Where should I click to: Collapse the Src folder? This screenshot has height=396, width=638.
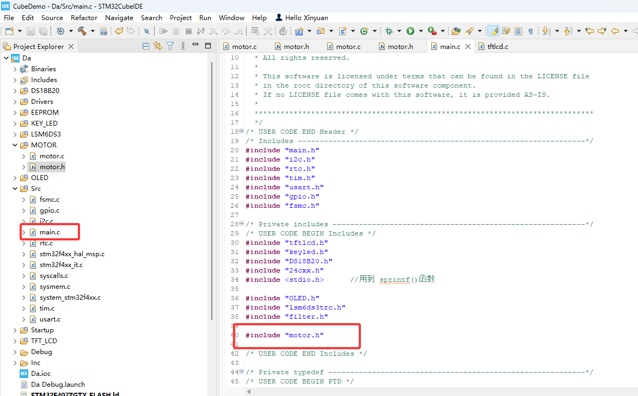[15, 189]
